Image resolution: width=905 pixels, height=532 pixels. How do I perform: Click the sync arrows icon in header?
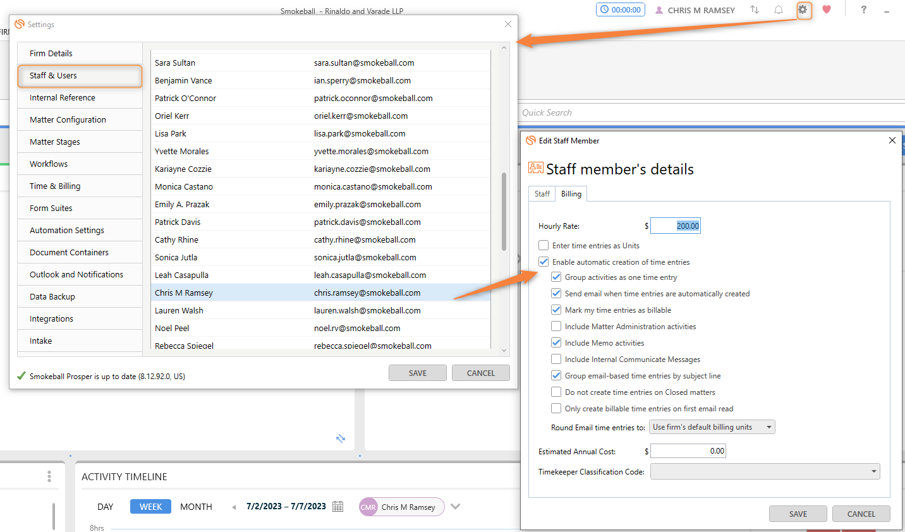[x=755, y=10]
